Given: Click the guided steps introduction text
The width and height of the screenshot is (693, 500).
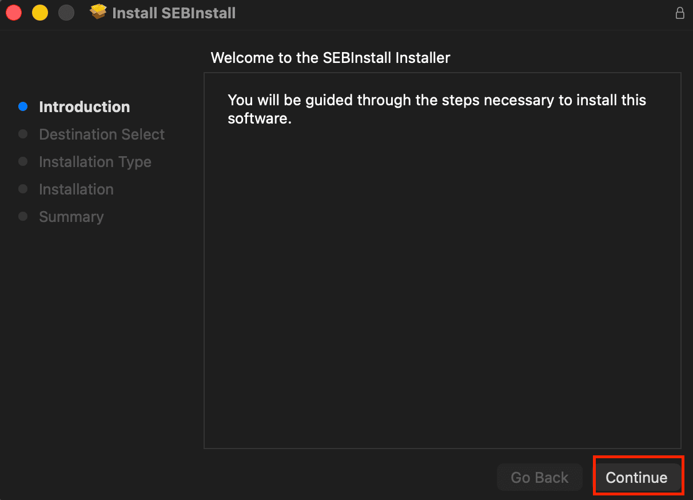Looking at the screenshot, I should [x=437, y=109].
